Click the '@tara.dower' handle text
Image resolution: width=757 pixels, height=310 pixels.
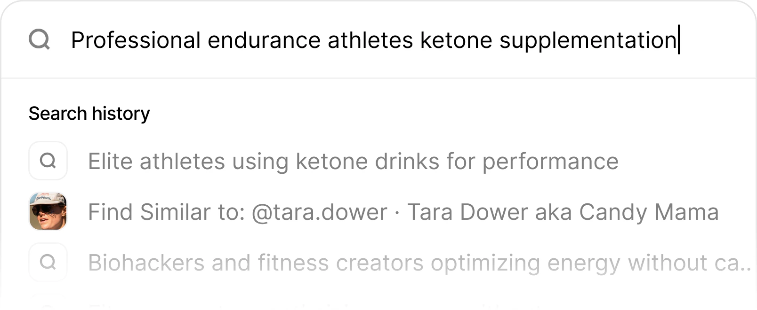pyautogui.click(x=319, y=212)
